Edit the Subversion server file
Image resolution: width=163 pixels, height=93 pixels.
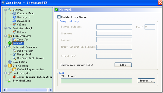[123, 65]
